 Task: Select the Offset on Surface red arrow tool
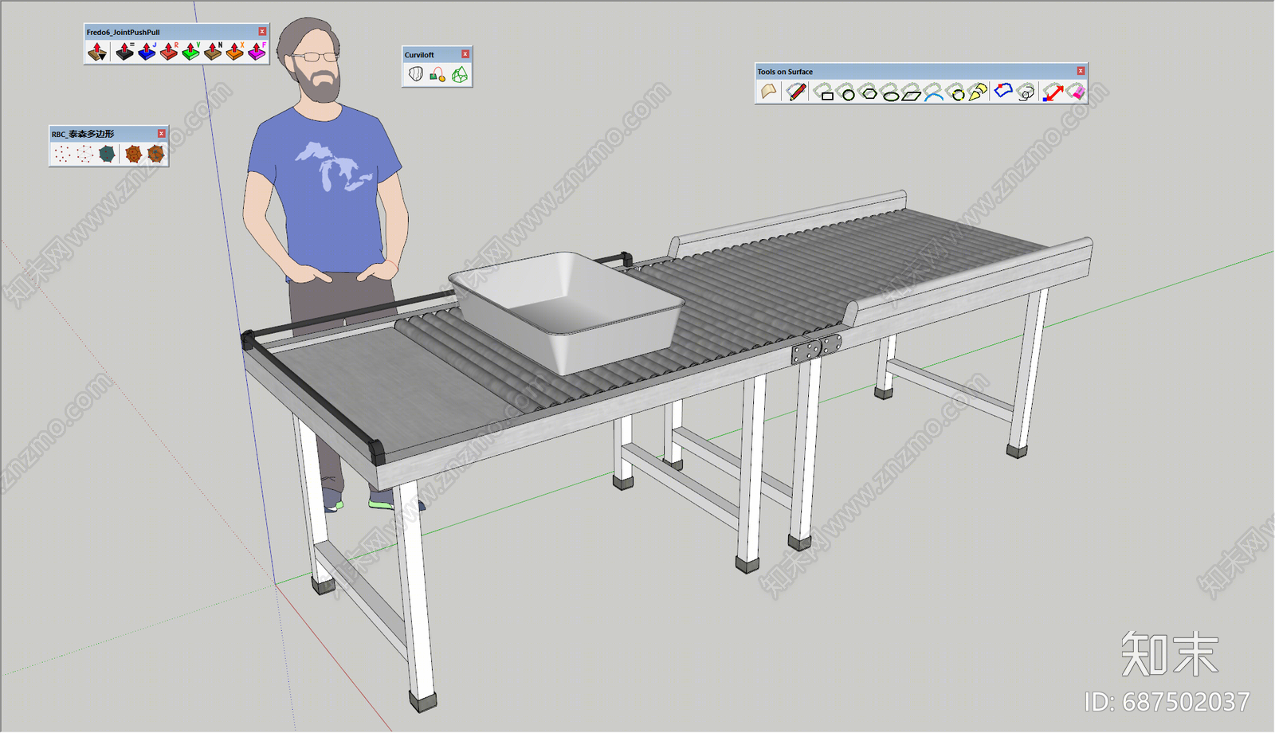[x=1053, y=92]
